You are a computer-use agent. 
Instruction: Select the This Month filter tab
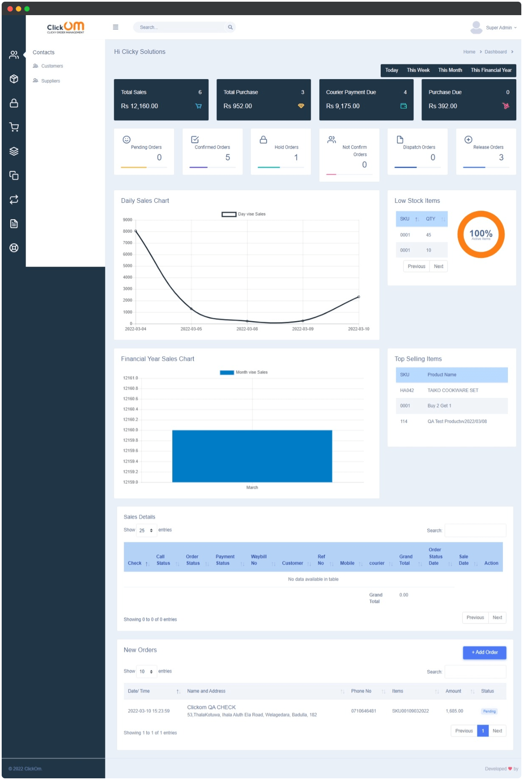point(450,70)
